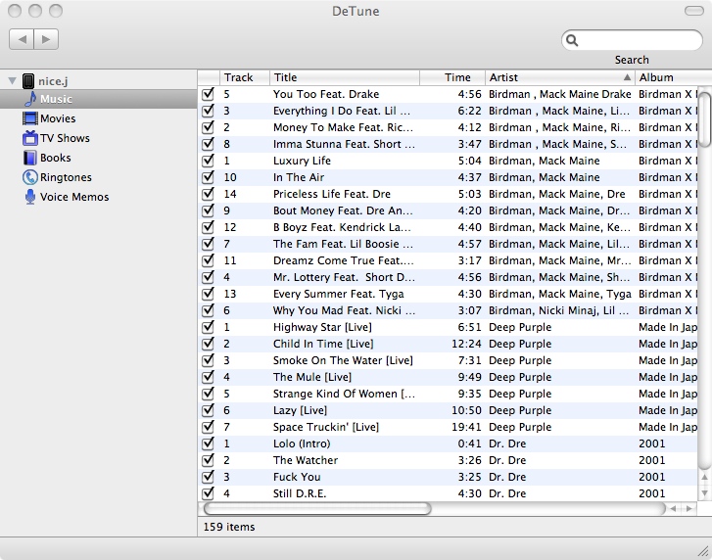Click the horizontal scrollbar thumb

(x=317, y=509)
